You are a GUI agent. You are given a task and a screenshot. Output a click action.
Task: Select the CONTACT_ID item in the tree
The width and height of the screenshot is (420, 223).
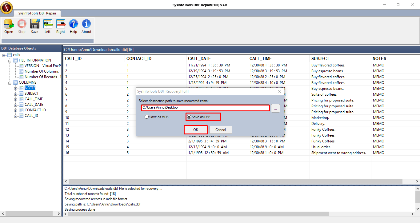[x=35, y=110]
